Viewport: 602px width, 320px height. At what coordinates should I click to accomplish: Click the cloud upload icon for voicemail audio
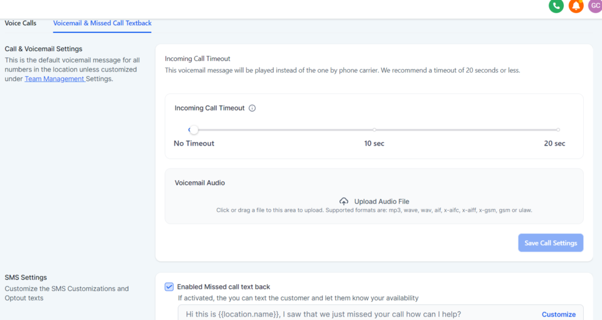point(344,201)
